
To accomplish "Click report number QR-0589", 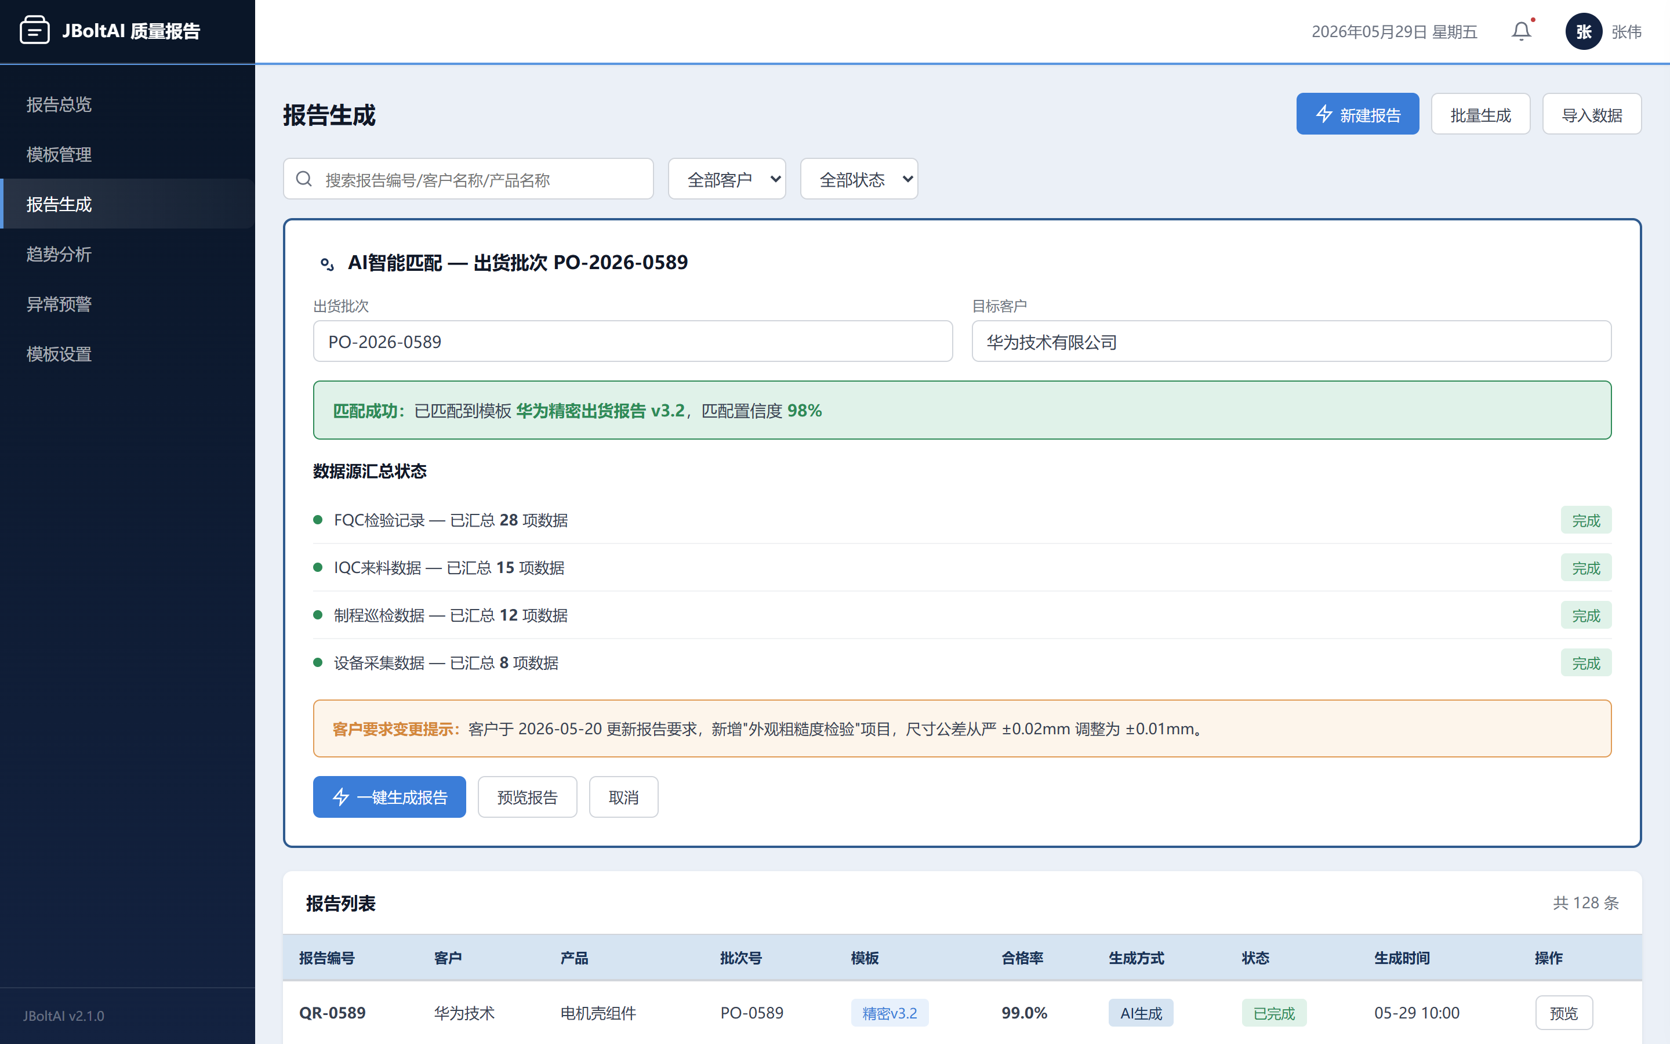I will tap(332, 1013).
